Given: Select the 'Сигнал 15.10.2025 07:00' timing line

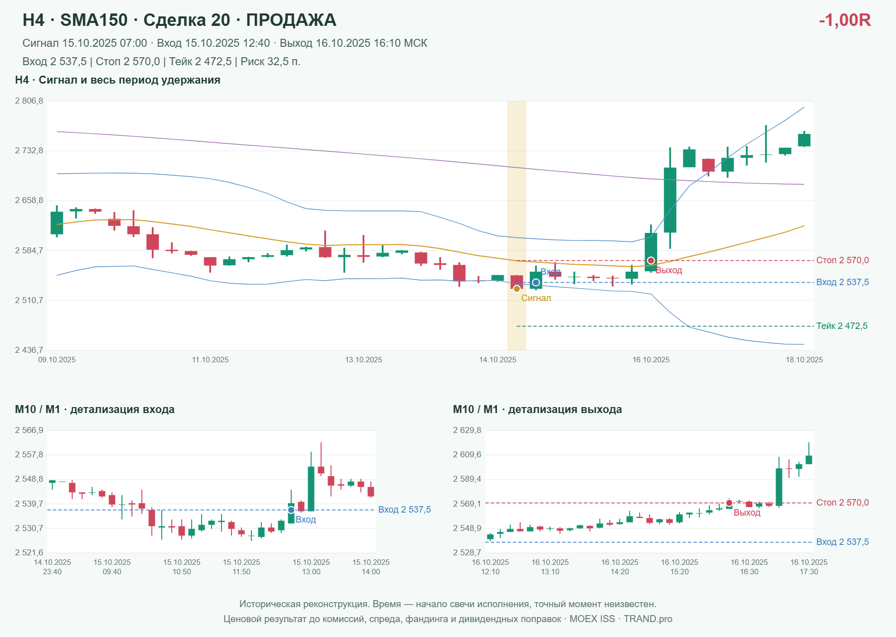Looking at the screenshot, I should pyautogui.click(x=225, y=43).
